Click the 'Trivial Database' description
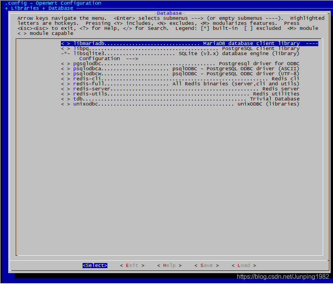This screenshot has width=333, height=284. [x=274, y=99]
